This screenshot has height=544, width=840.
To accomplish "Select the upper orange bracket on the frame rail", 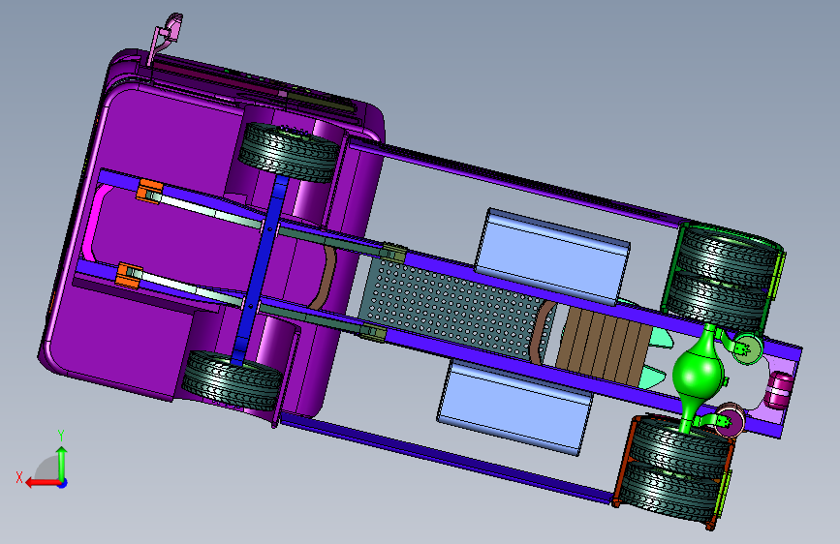I will tap(149, 191).
